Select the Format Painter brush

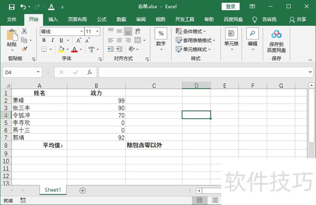24,49
